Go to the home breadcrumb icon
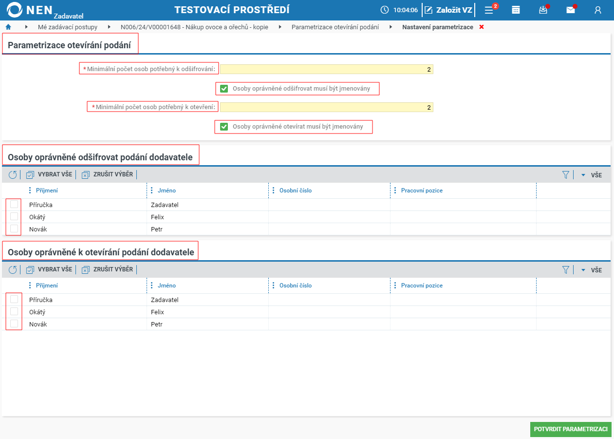This screenshot has width=614, height=439. point(8,27)
